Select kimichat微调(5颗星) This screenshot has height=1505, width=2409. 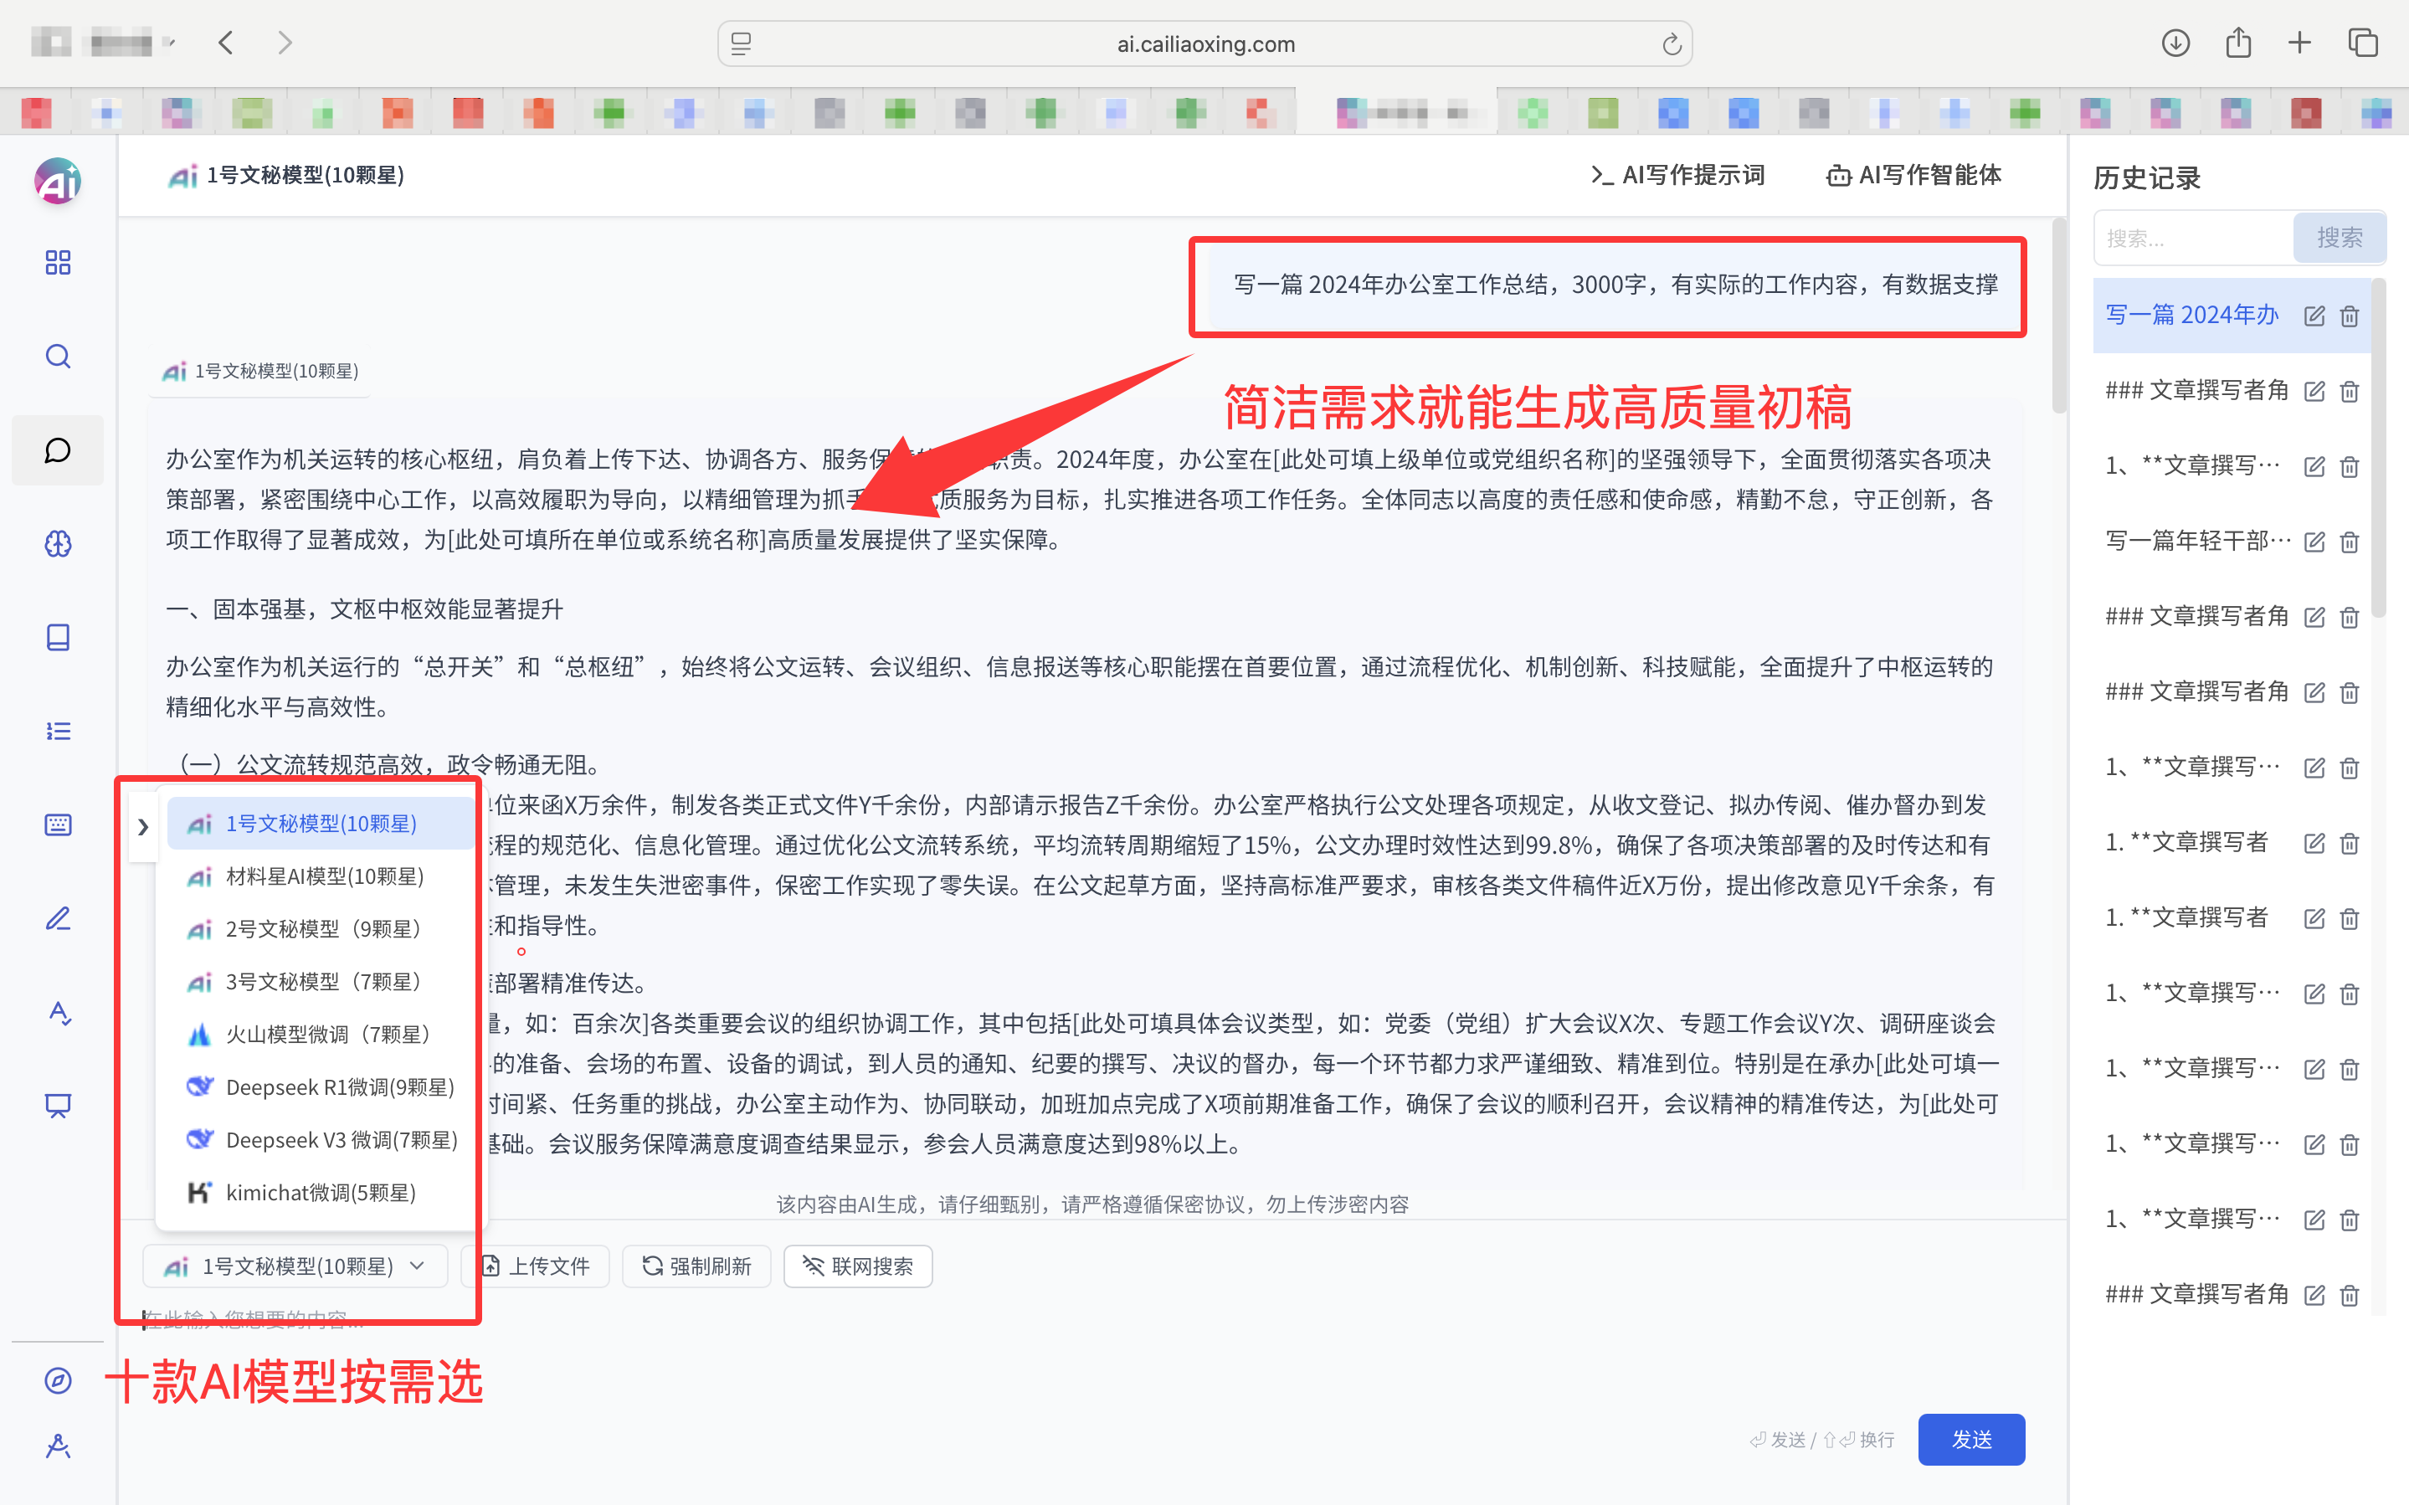(321, 1193)
